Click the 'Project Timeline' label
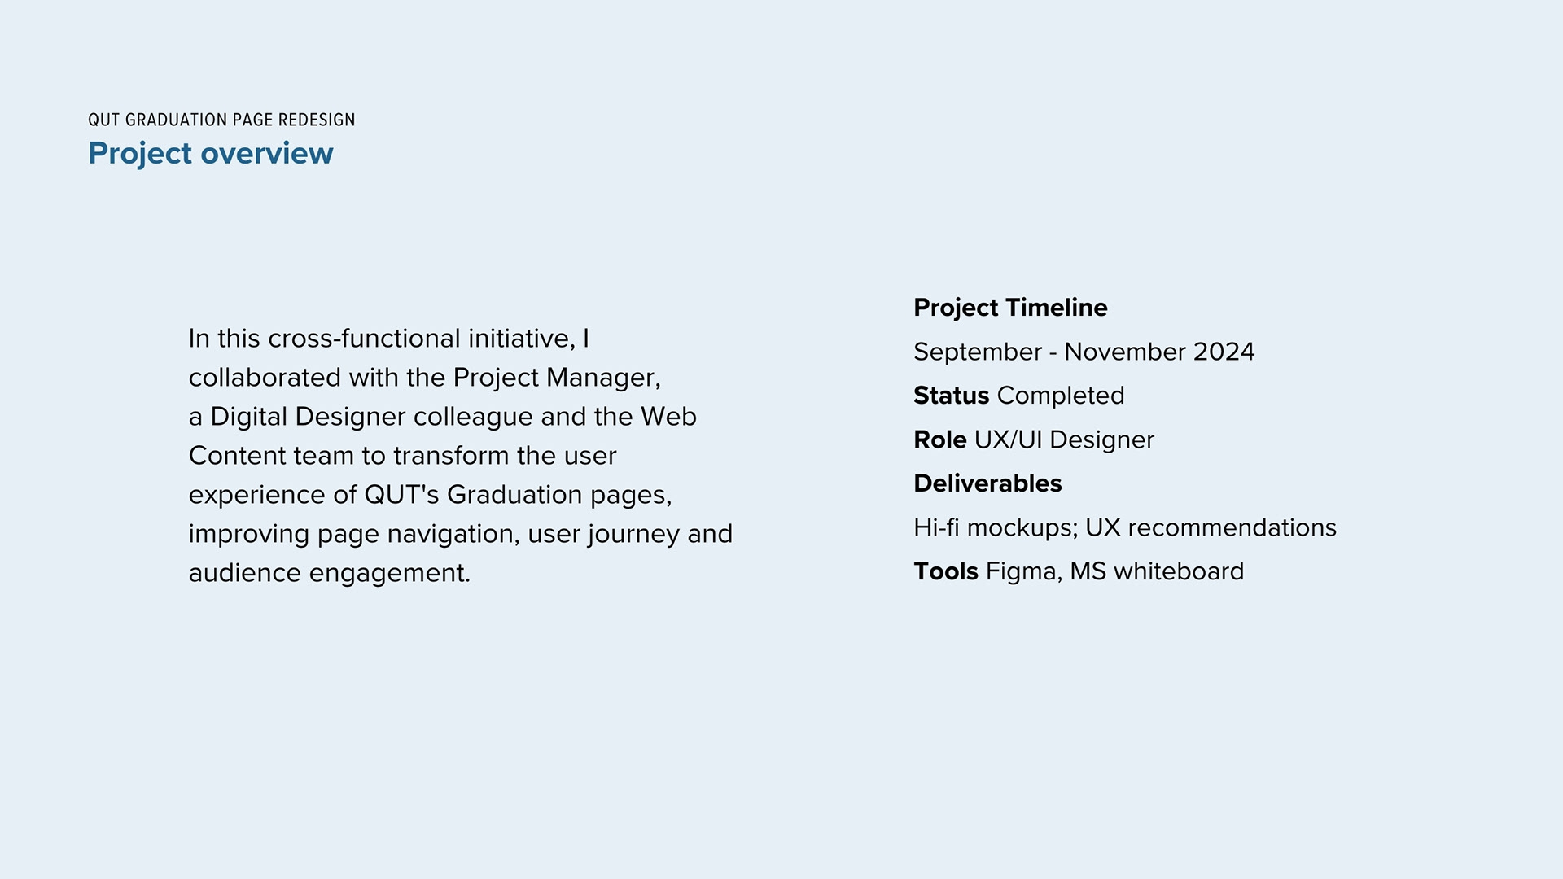Viewport: 1563px width, 879px height. point(1010,308)
